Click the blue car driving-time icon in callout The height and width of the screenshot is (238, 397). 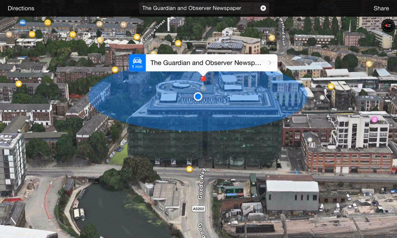(x=137, y=63)
